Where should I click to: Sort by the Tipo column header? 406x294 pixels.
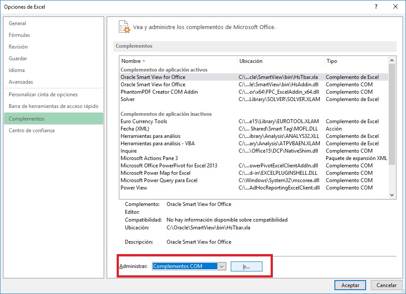pos(356,61)
